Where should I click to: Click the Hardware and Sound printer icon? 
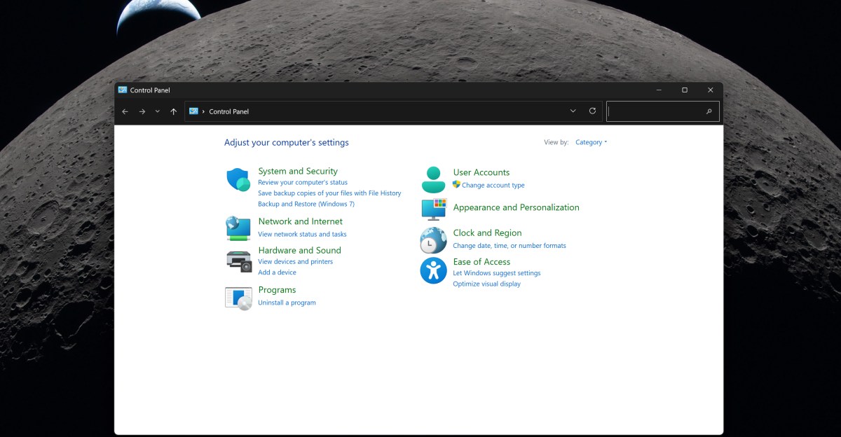(238, 260)
